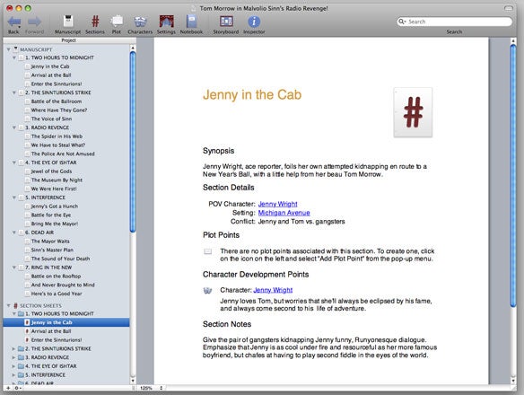Image resolution: width=524 pixels, height=395 pixels.
Task: Collapse chapter 1. TWO HOURS TO MIDNIGHT in Manuscript
Action: [x=14, y=57]
